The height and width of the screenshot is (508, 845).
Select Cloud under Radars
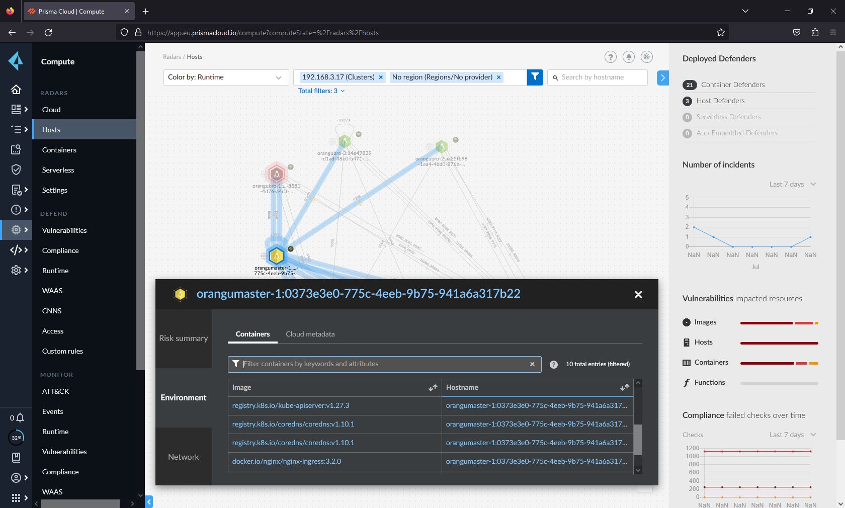51,110
